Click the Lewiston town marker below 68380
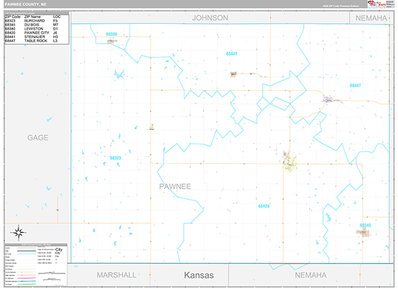The image size is (398, 288). click(x=111, y=41)
